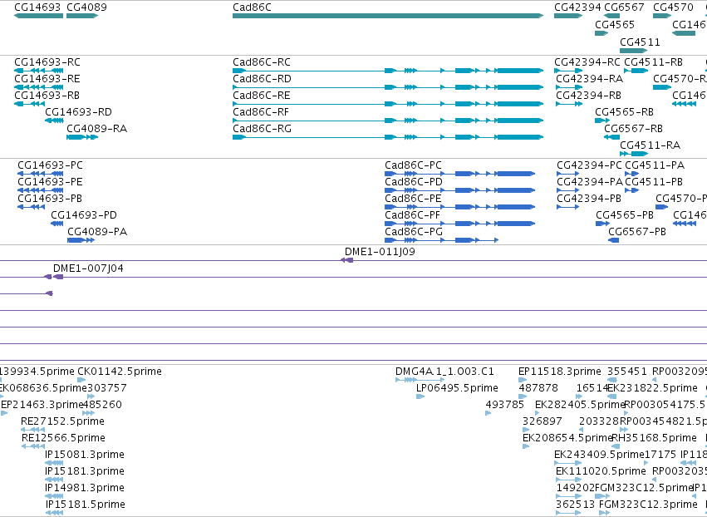This screenshot has height=517, width=707.
Task: Click the 487878 EST label
Action: coord(538,388)
